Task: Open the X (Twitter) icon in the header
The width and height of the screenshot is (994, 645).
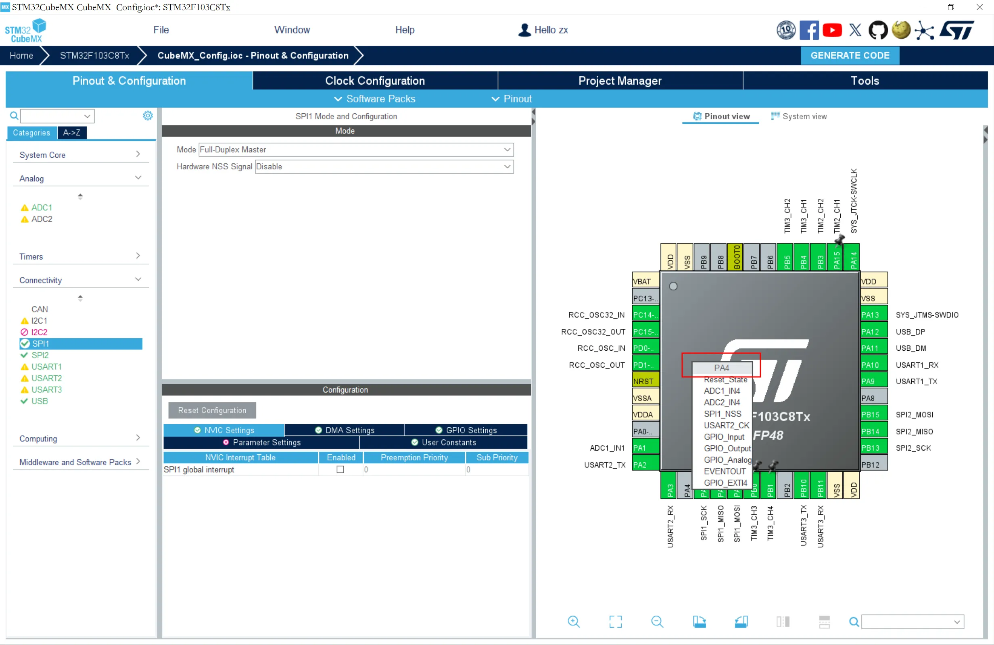Action: (x=855, y=30)
